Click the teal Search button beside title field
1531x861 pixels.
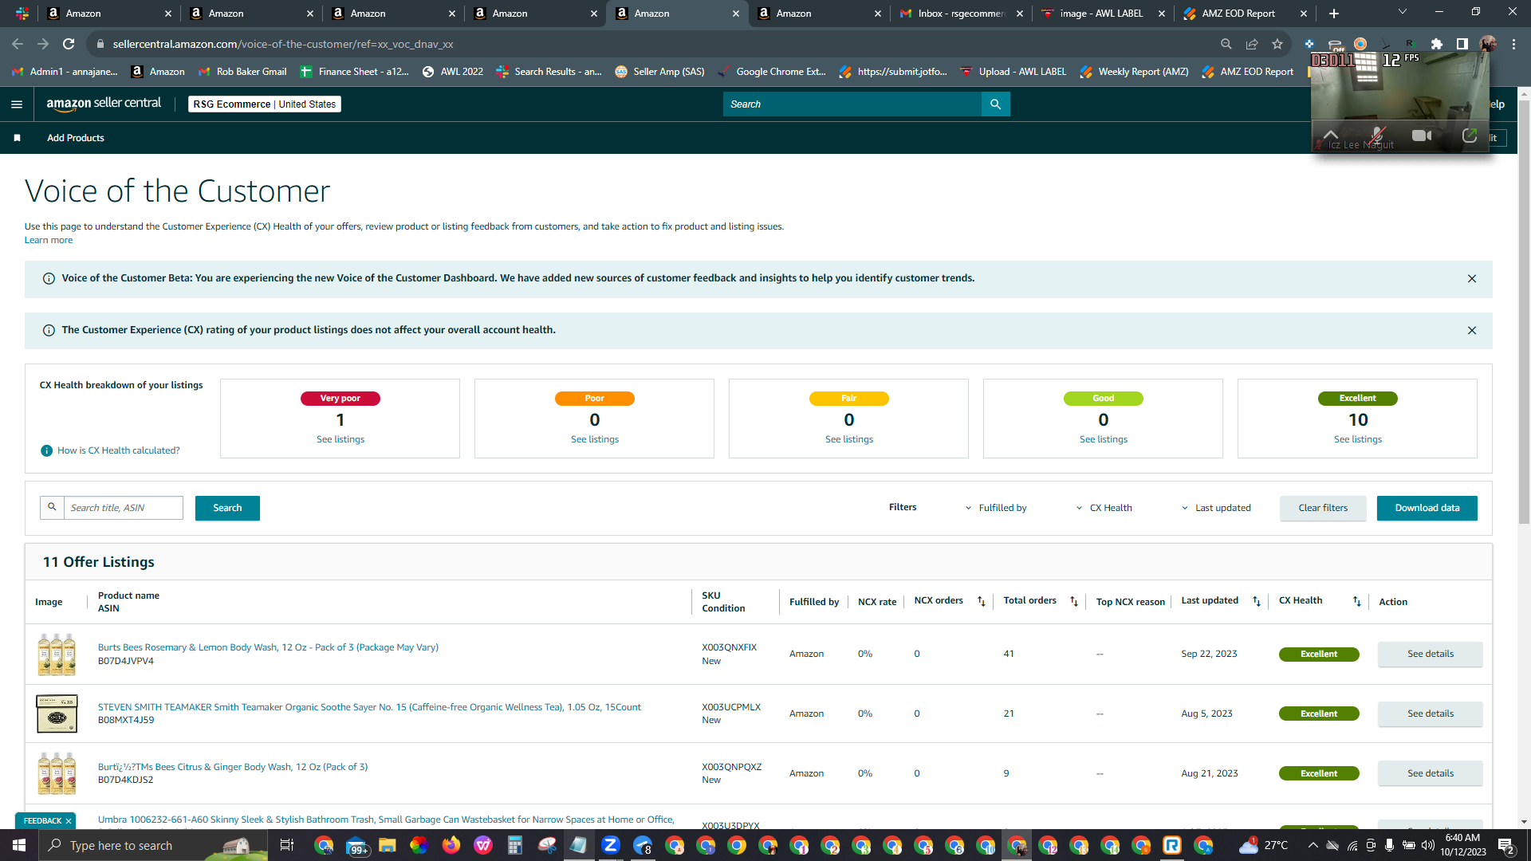tap(227, 509)
